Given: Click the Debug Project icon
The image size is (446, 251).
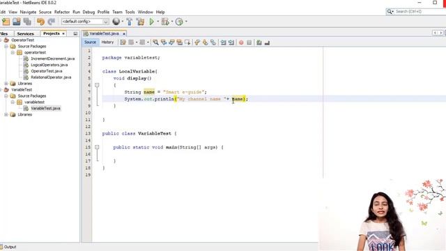Looking at the screenshot, I should pos(164,22).
